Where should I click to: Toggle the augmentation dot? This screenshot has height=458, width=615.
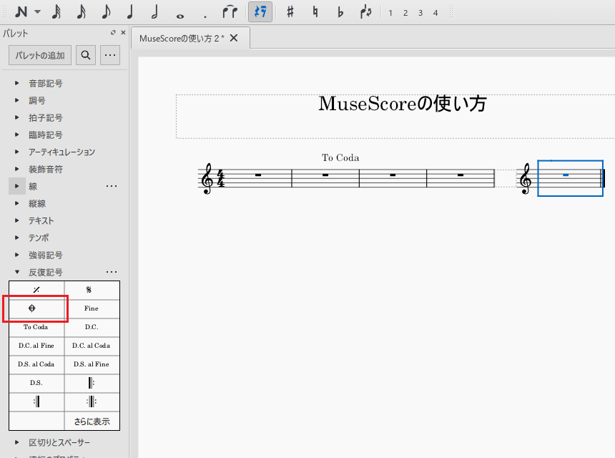click(205, 16)
